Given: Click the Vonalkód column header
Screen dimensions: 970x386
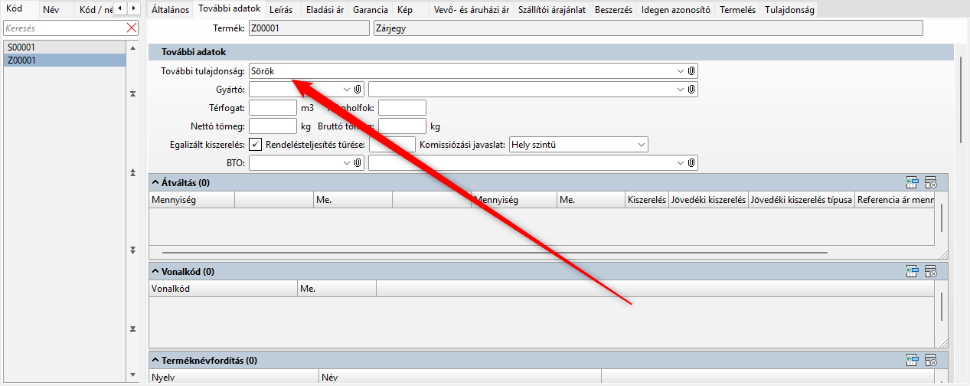Looking at the screenshot, I should (x=223, y=289).
